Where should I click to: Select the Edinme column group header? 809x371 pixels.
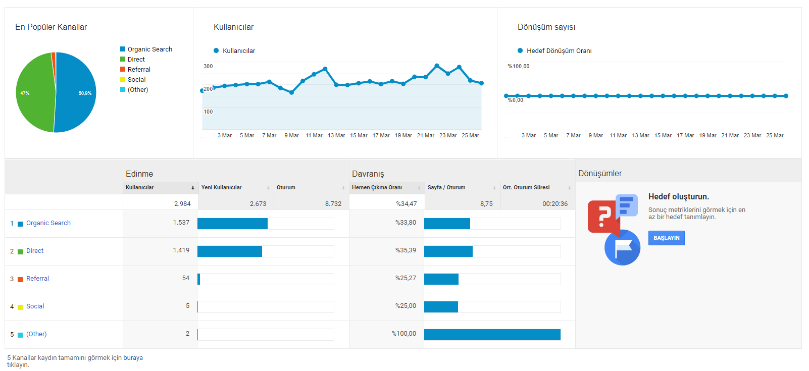coord(139,174)
